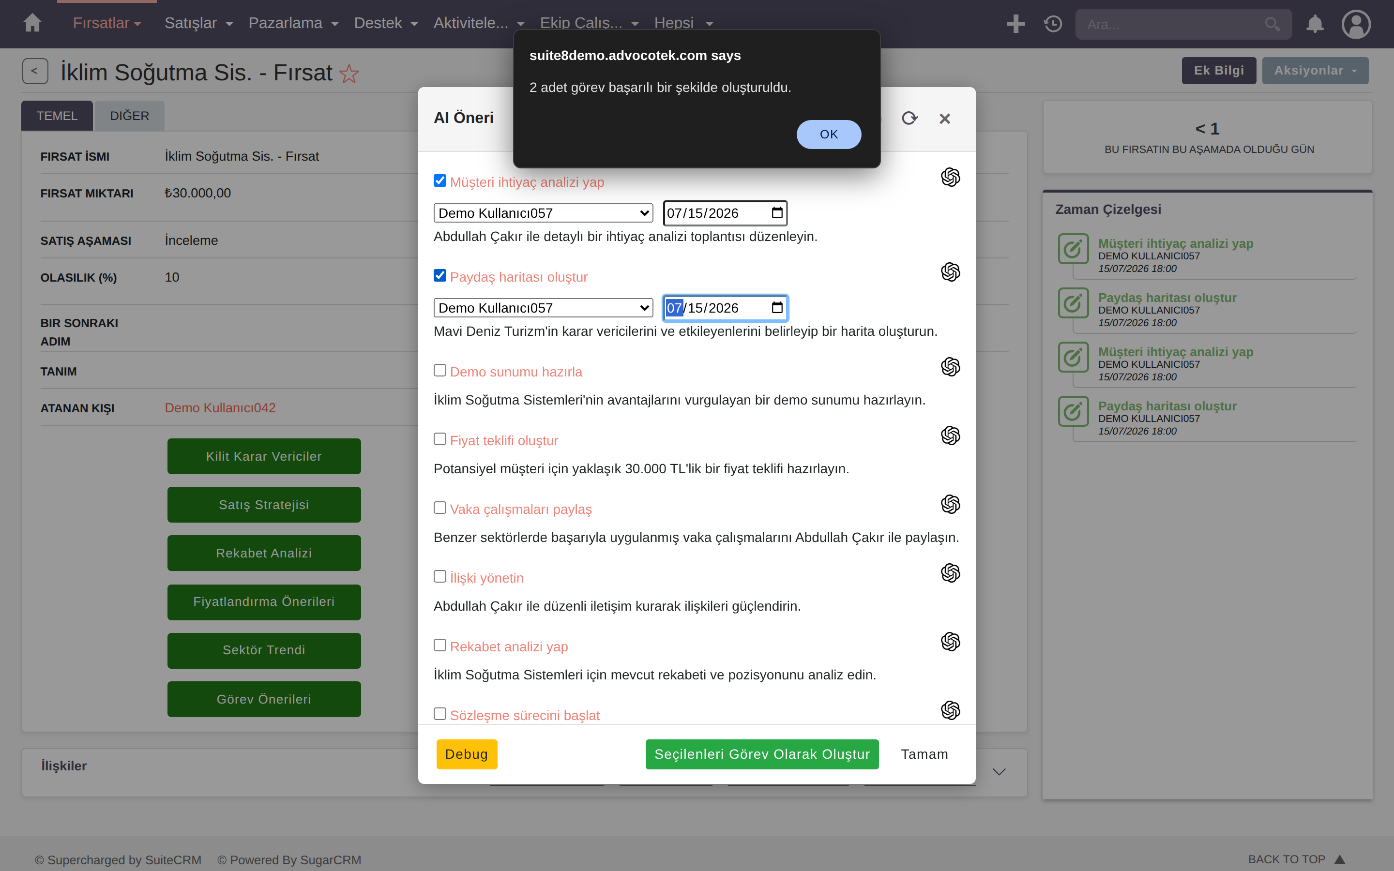Uncheck Paydaş haritası oluştur checkbox
The image size is (1394, 871).
tap(440, 275)
